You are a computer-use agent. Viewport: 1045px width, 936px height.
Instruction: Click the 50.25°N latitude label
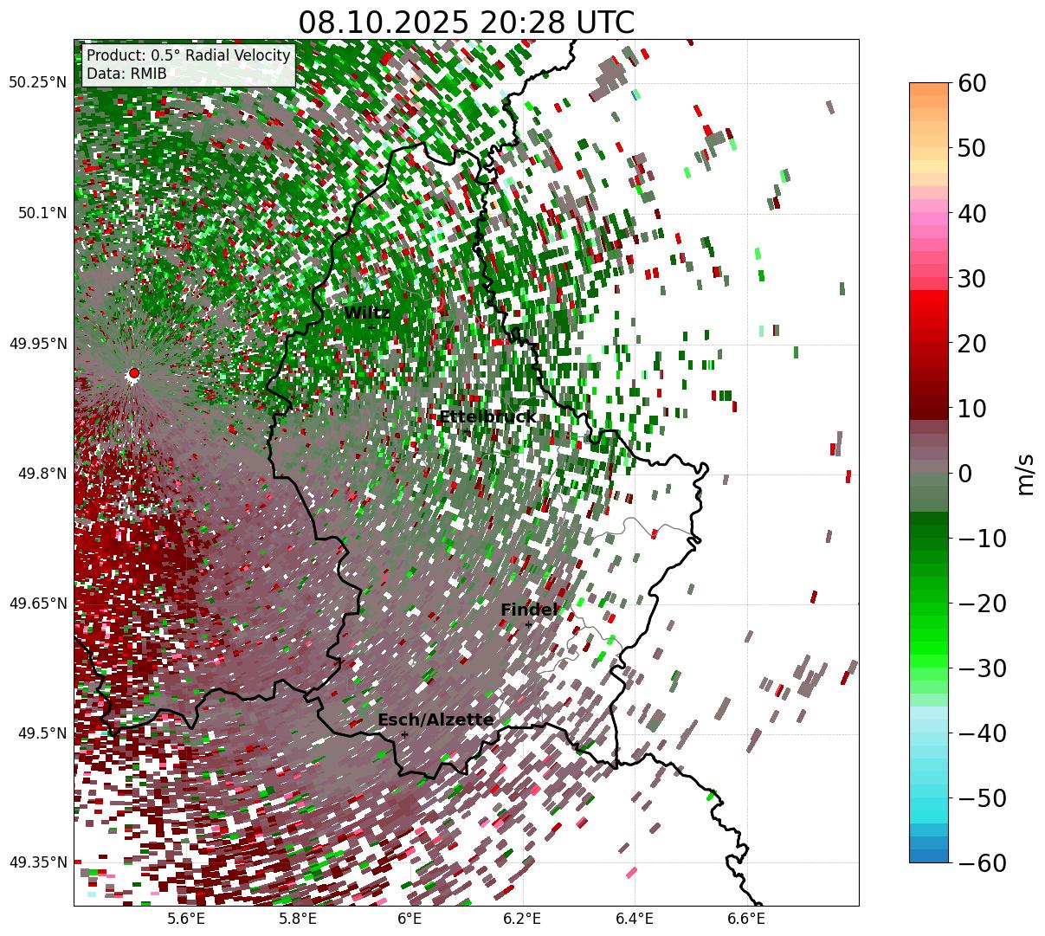click(x=38, y=83)
